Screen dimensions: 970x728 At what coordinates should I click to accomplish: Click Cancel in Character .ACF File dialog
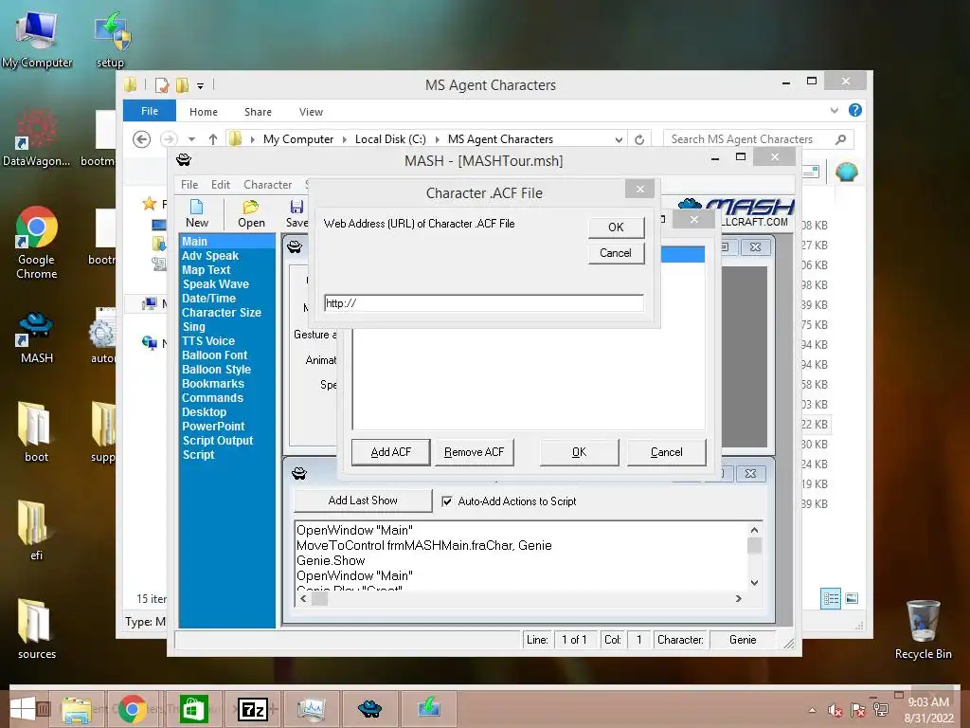pos(616,253)
